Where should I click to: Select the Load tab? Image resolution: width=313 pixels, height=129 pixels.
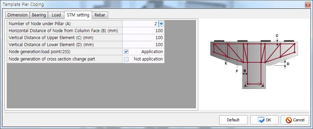[56, 15]
